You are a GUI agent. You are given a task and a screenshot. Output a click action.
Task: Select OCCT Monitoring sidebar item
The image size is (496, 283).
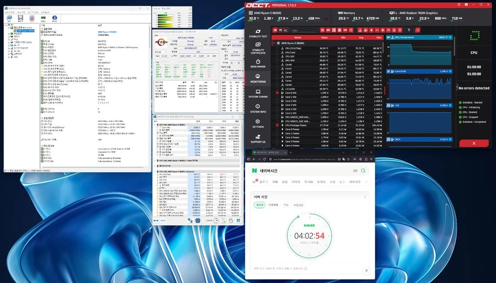pyautogui.click(x=258, y=78)
